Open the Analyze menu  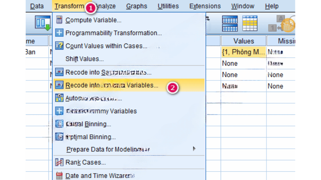coord(106,6)
